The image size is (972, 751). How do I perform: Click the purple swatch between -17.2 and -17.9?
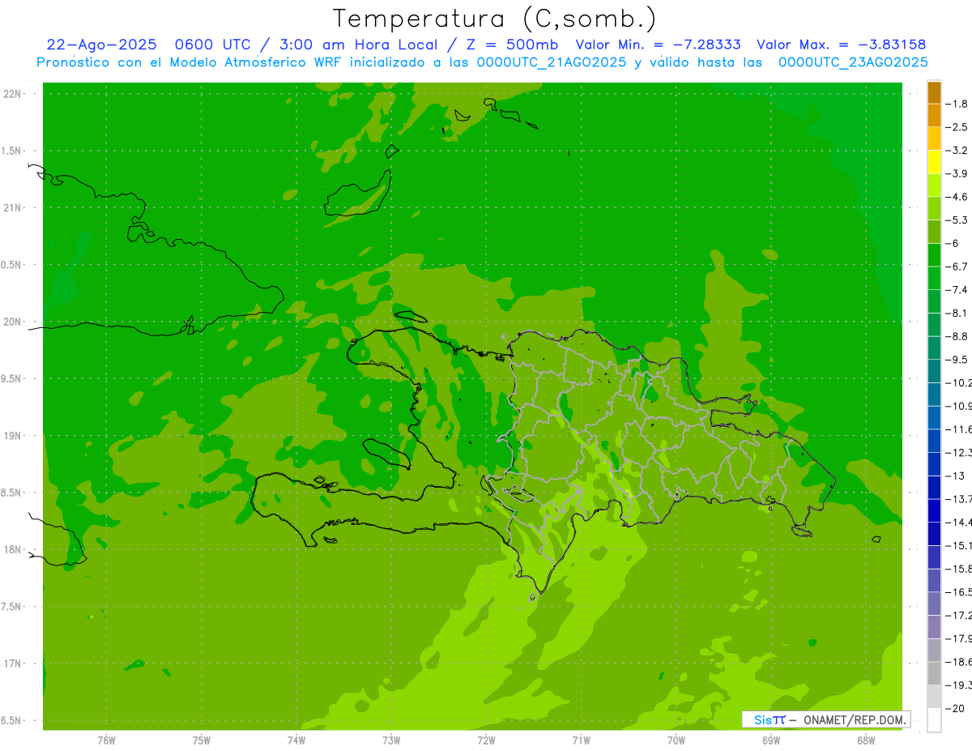tap(934, 627)
